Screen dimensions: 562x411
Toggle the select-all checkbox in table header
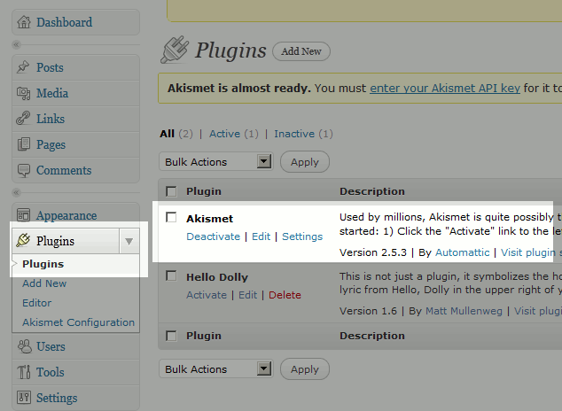coord(171,190)
